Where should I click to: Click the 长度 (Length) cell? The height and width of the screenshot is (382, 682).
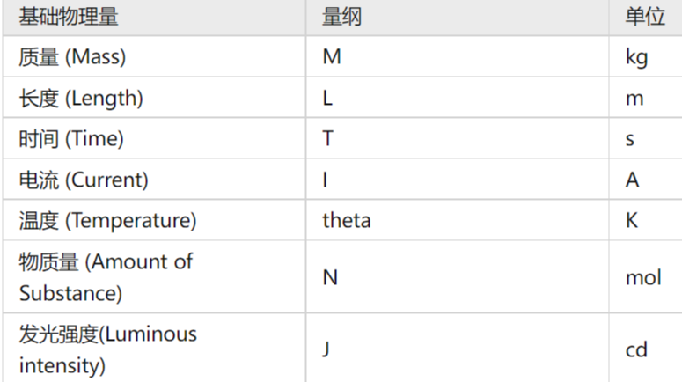[x=81, y=98]
